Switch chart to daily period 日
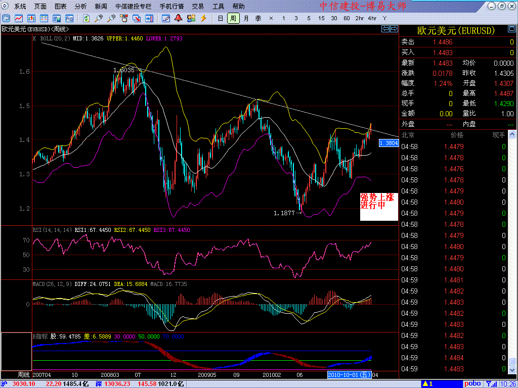 point(221,19)
